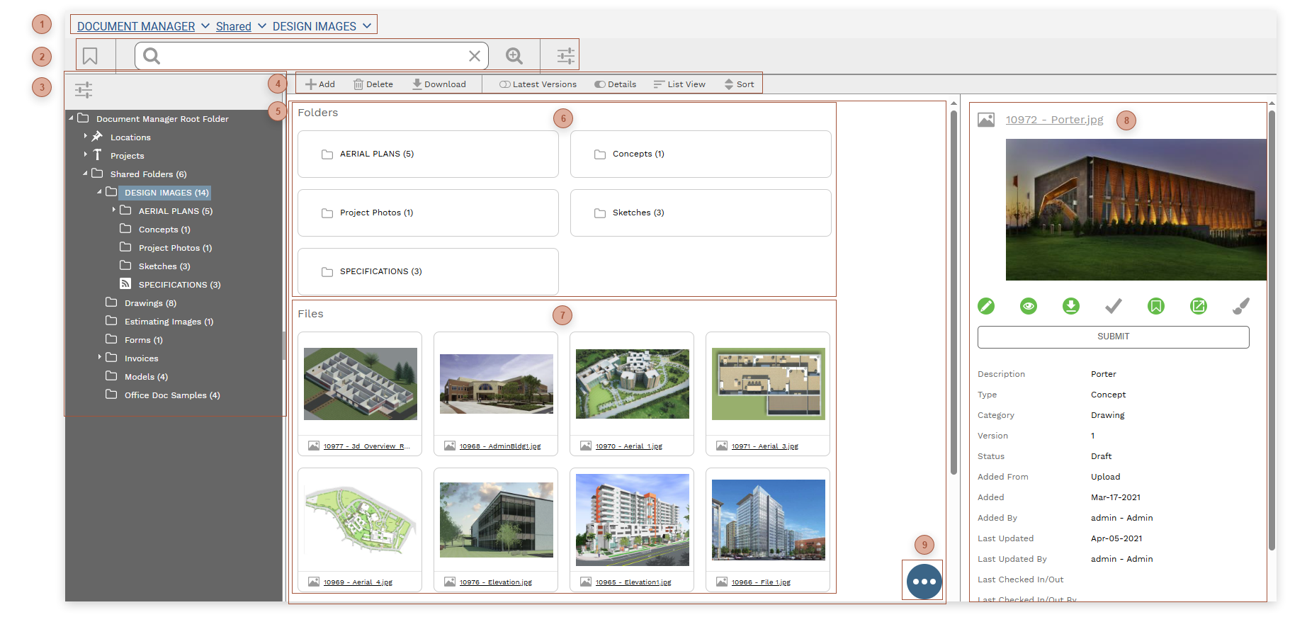Click the green open-in-new-window icon
The width and height of the screenshot is (1290, 622).
[x=1199, y=306]
